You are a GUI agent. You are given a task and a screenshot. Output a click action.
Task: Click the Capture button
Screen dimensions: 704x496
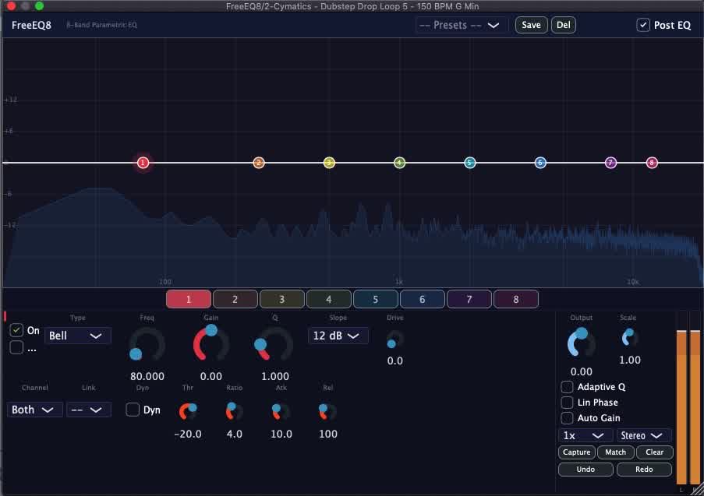tap(576, 452)
